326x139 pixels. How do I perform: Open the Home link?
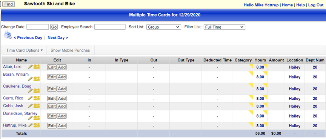(x=288, y=5)
